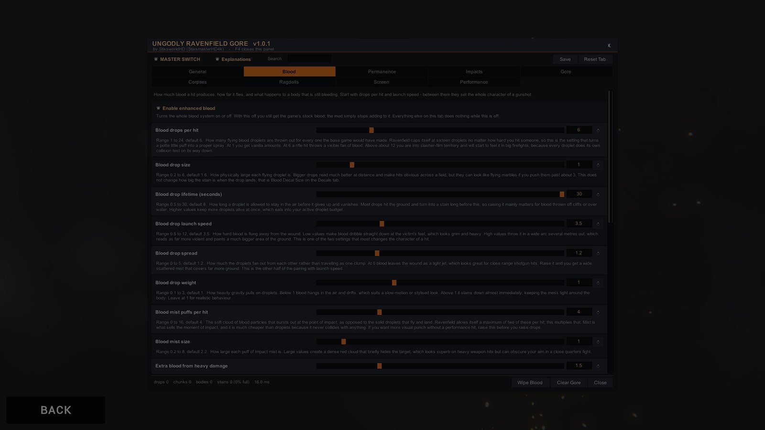Click Wipe Blood button

point(530,383)
